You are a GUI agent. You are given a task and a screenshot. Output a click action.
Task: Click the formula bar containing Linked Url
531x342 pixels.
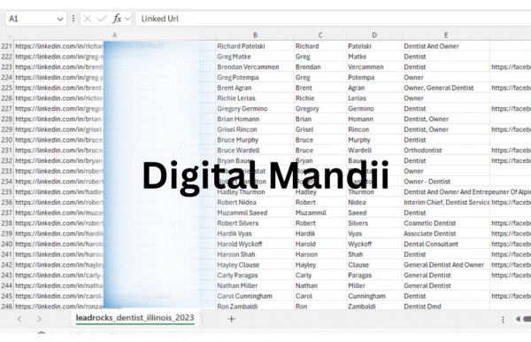pos(333,19)
